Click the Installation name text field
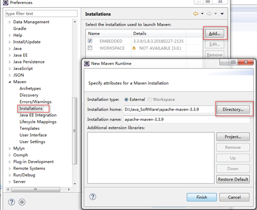Screen dimensions: 257x210 point(186,119)
